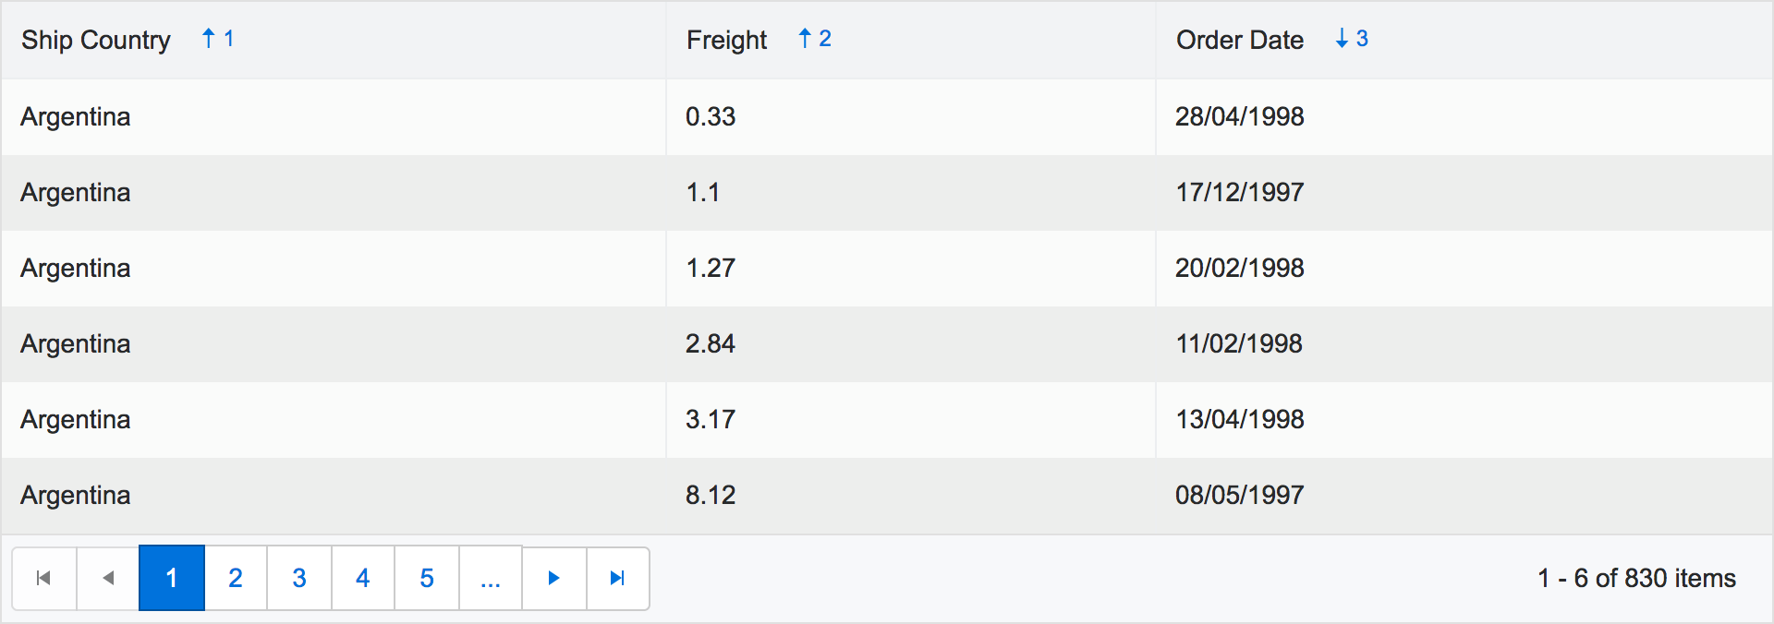The image size is (1774, 624).
Task: Click the 17/12/1997 order date cell
Action: (1239, 192)
